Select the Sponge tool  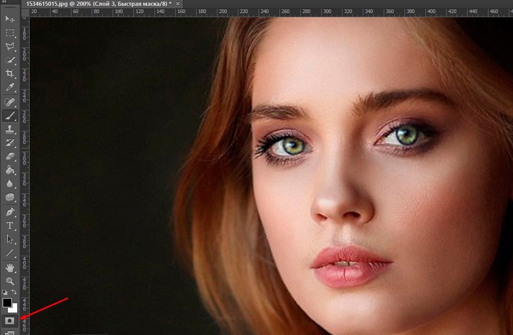[x=10, y=197]
